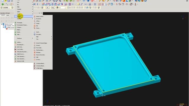Expand the Trim entry in Surface submenu
189x106 pixels.
point(43,39)
